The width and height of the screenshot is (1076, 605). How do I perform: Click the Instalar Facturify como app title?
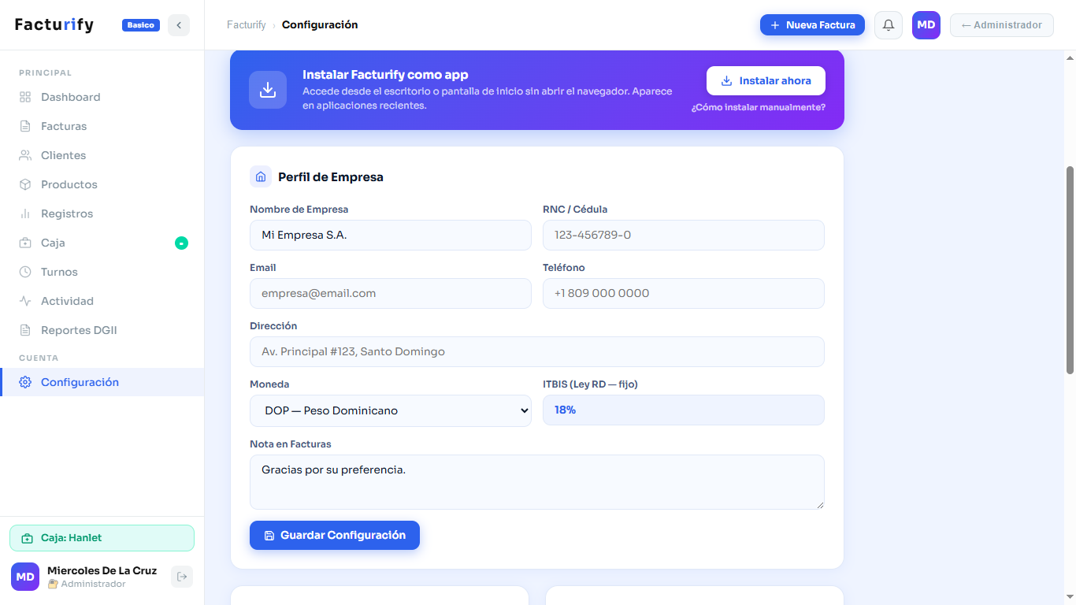pos(385,75)
